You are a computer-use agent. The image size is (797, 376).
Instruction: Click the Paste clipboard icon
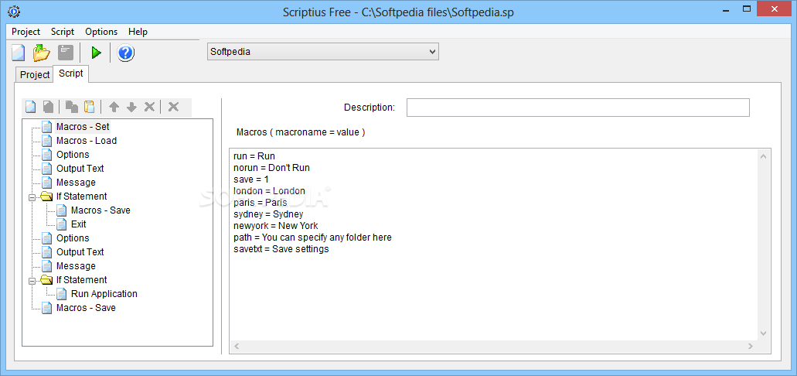89,107
